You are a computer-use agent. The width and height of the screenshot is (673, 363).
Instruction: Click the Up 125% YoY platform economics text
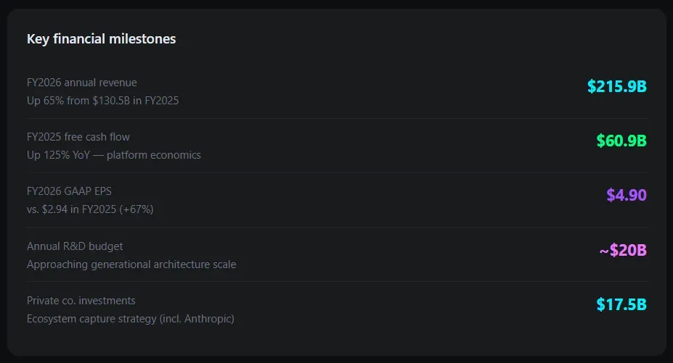113,155
